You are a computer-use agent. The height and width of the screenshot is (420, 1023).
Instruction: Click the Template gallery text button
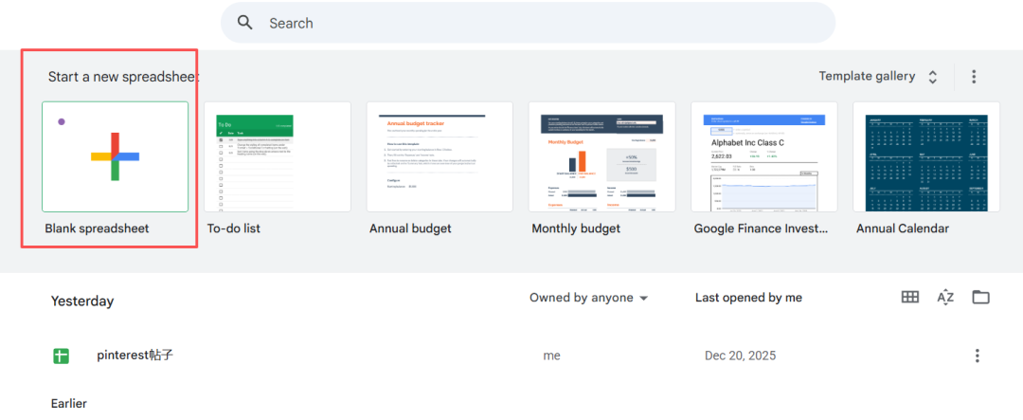point(867,77)
